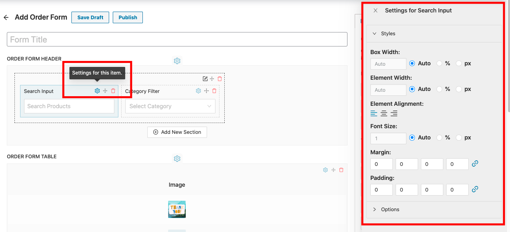The image size is (510, 232).
Task: Click the Category Filter move icon
Action: (206, 91)
